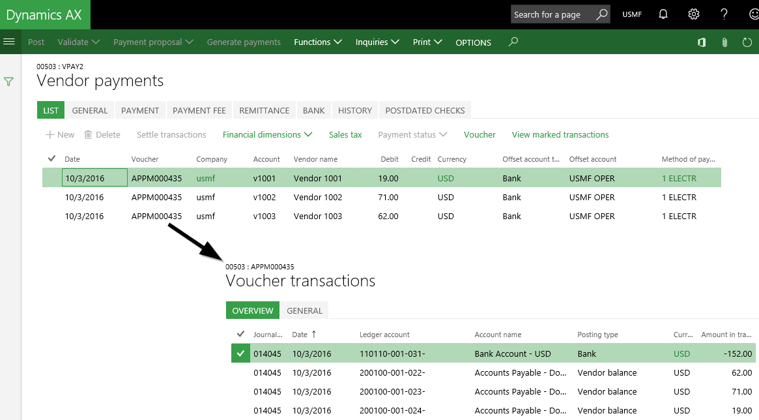Open the settings gear menu
The image size is (759, 420).
pos(694,14)
